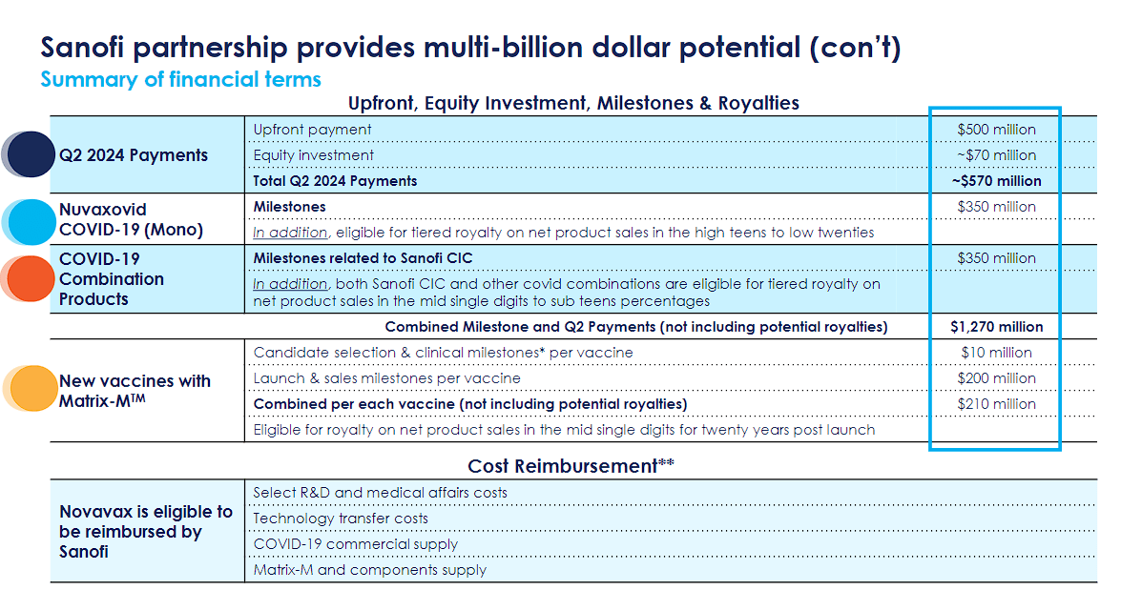Image resolution: width=1121 pixels, height=590 pixels.
Task: Click 'Select R&D and medical affairs costs'
Action: (x=381, y=493)
